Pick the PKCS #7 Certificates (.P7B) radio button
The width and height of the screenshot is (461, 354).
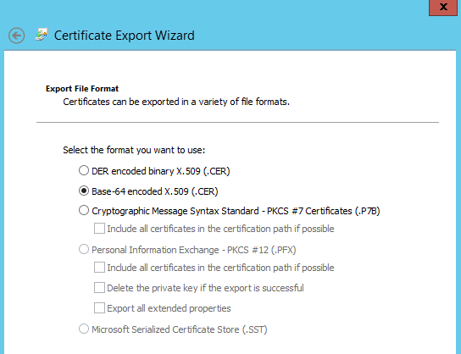[x=84, y=210]
